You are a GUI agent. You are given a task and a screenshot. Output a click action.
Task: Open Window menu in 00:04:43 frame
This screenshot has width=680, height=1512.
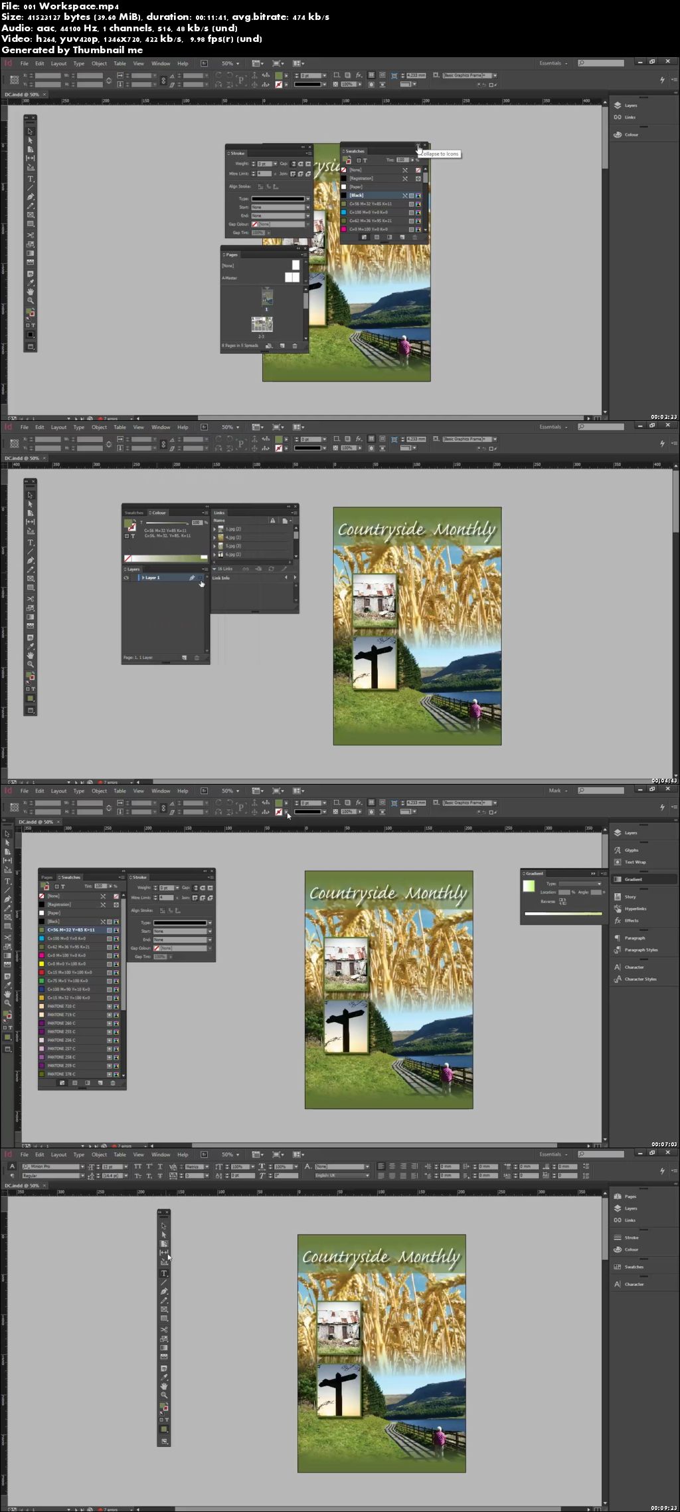(x=161, y=427)
